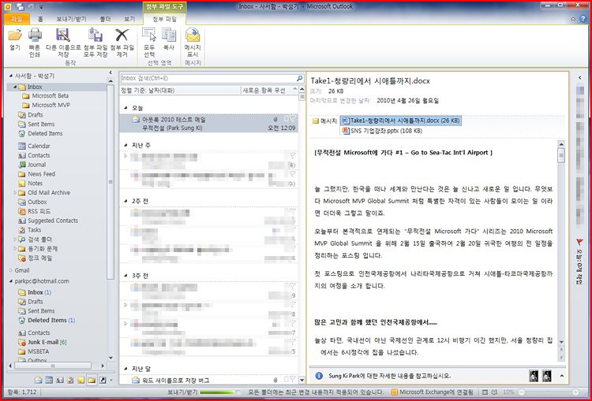Select attachment SNS 기업강좌.pptx
Image resolution: width=592 pixels, height=401 pixels.
pos(382,131)
